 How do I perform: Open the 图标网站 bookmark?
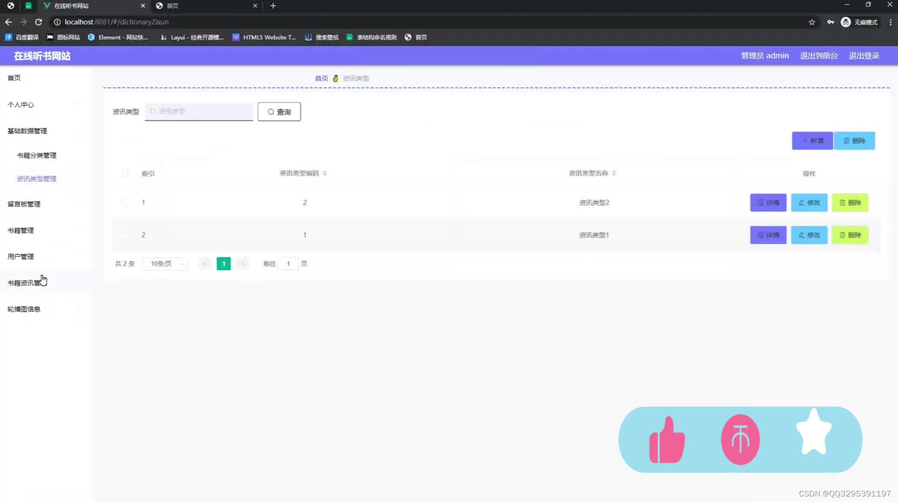(63, 37)
